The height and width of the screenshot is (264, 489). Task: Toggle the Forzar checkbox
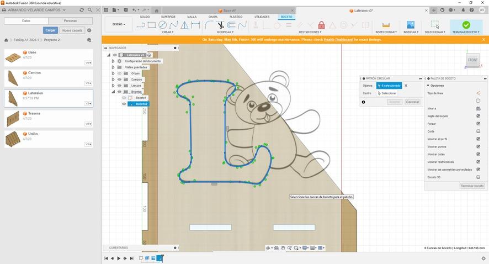(x=478, y=124)
